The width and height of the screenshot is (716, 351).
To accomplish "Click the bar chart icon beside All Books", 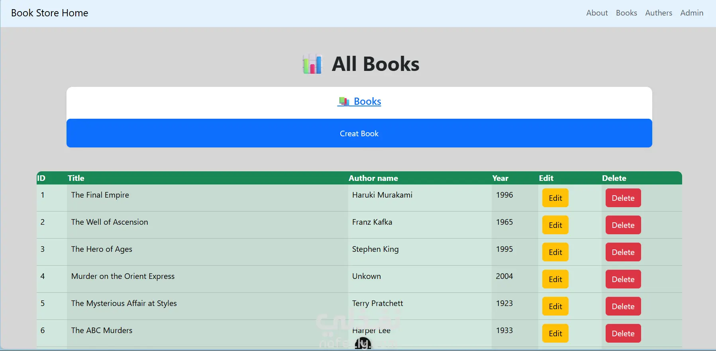I will [x=312, y=64].
